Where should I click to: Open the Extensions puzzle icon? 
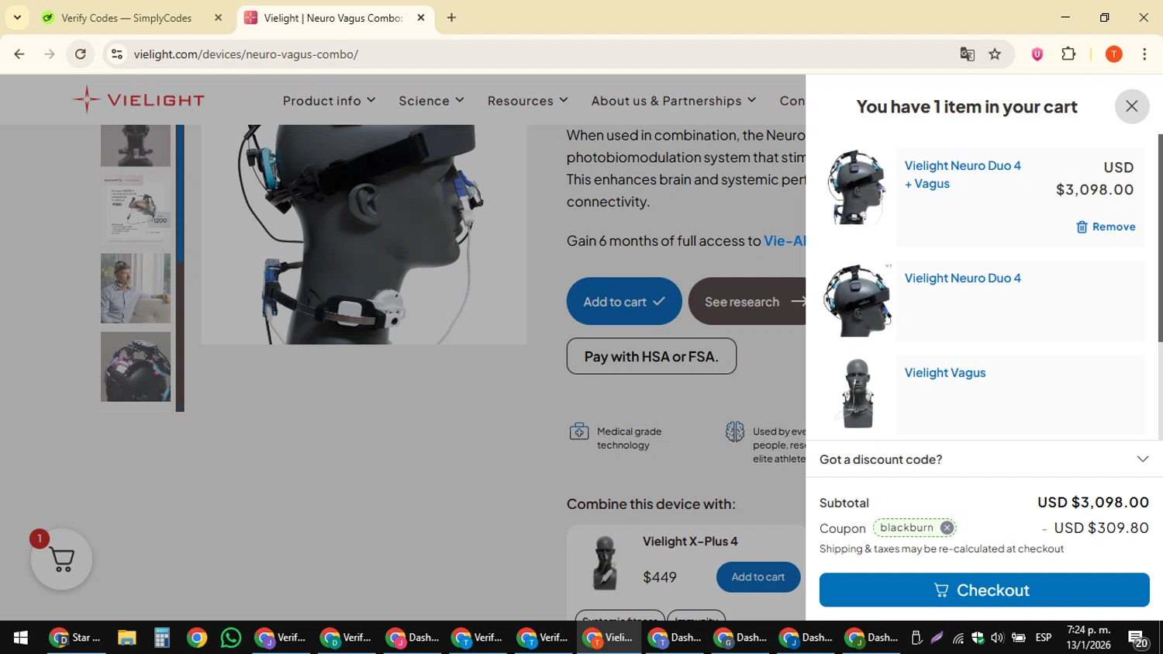pyautogui.click(x=1068, y=54)
